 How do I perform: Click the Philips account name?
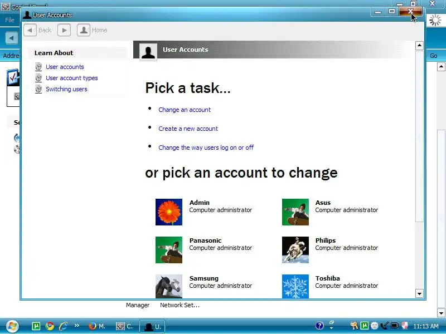326,240
